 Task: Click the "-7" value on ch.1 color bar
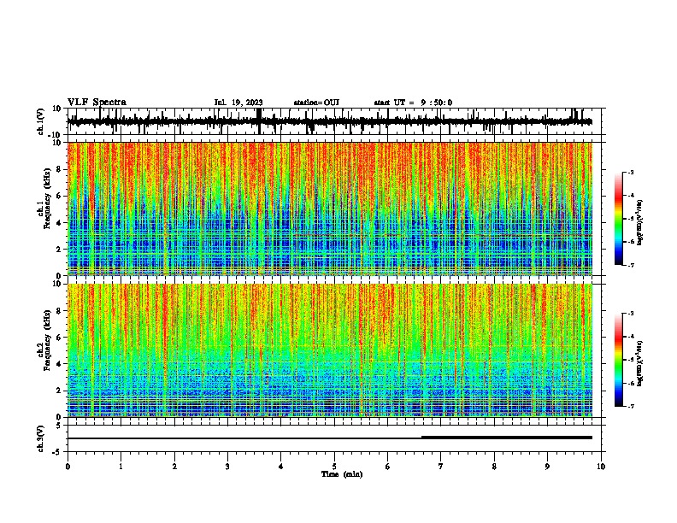pos(630,265)
